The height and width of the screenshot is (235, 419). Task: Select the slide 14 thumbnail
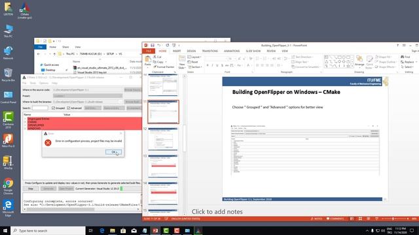coord(163,193)
